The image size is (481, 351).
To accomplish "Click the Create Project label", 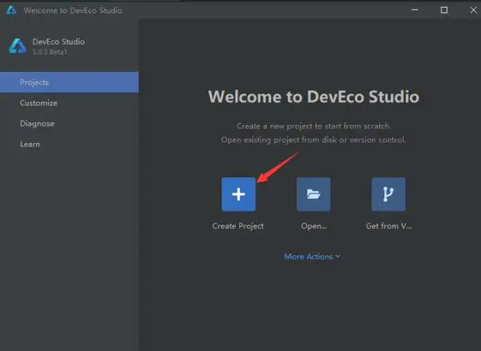I will 238,226.
